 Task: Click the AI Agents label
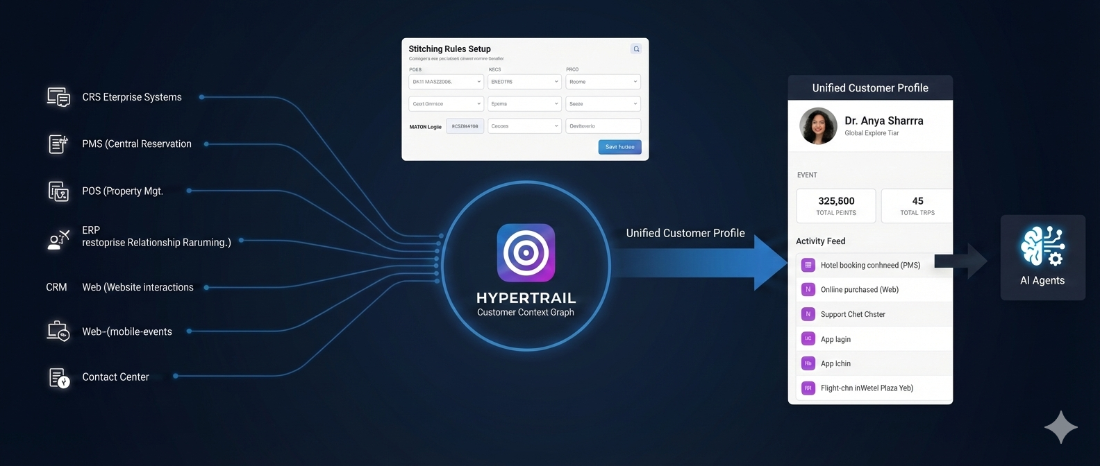1042,280
